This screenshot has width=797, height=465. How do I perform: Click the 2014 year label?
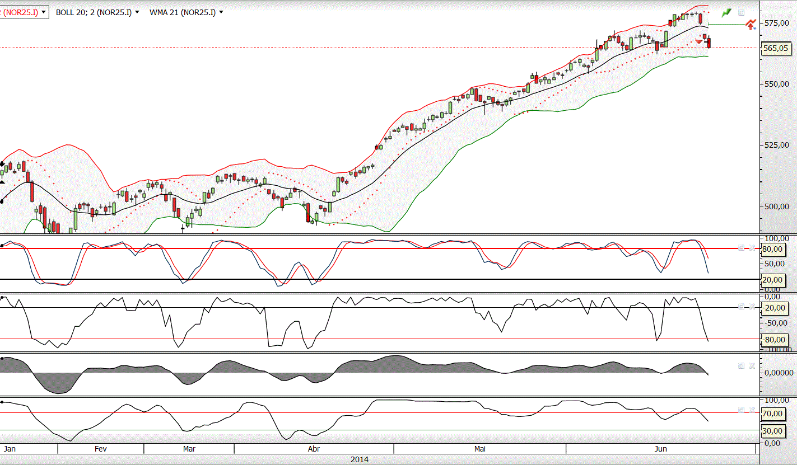(360, 459)
